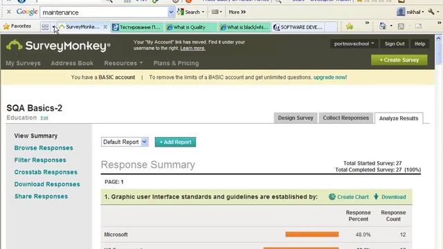Open Browse Responses
The image size is (443, 249).
(44, 148)
